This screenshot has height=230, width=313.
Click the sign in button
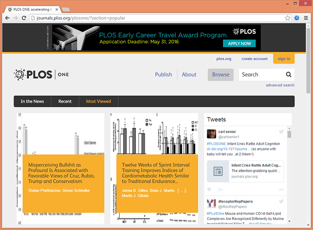(284, 59)
